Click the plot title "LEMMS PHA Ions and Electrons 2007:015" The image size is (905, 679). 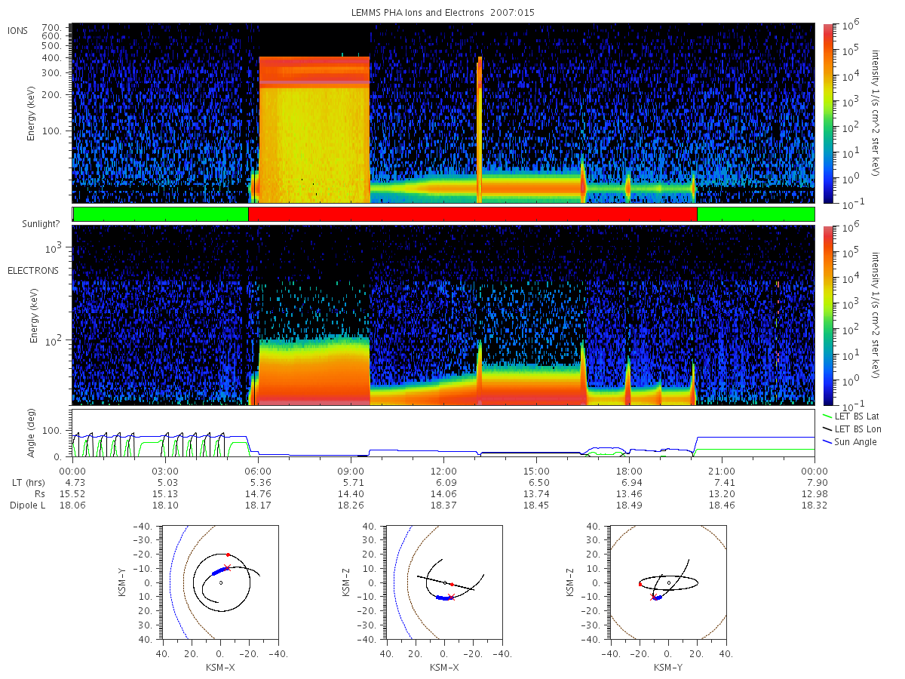pos(443,13)
